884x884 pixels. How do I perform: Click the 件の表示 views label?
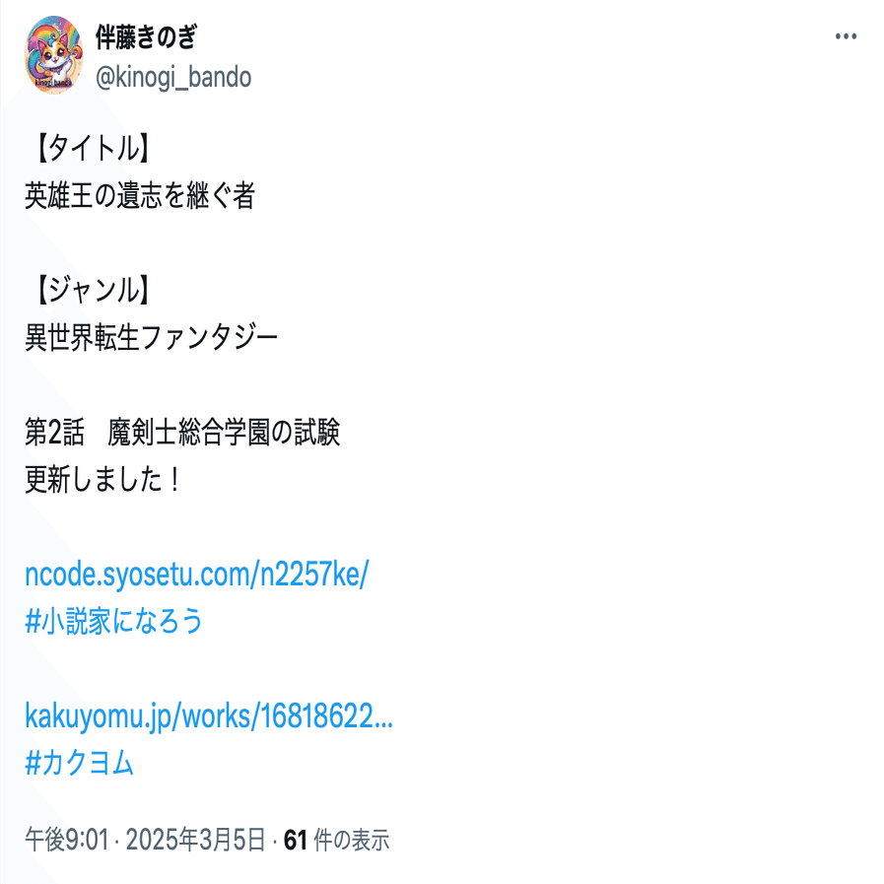coord(351,840)
